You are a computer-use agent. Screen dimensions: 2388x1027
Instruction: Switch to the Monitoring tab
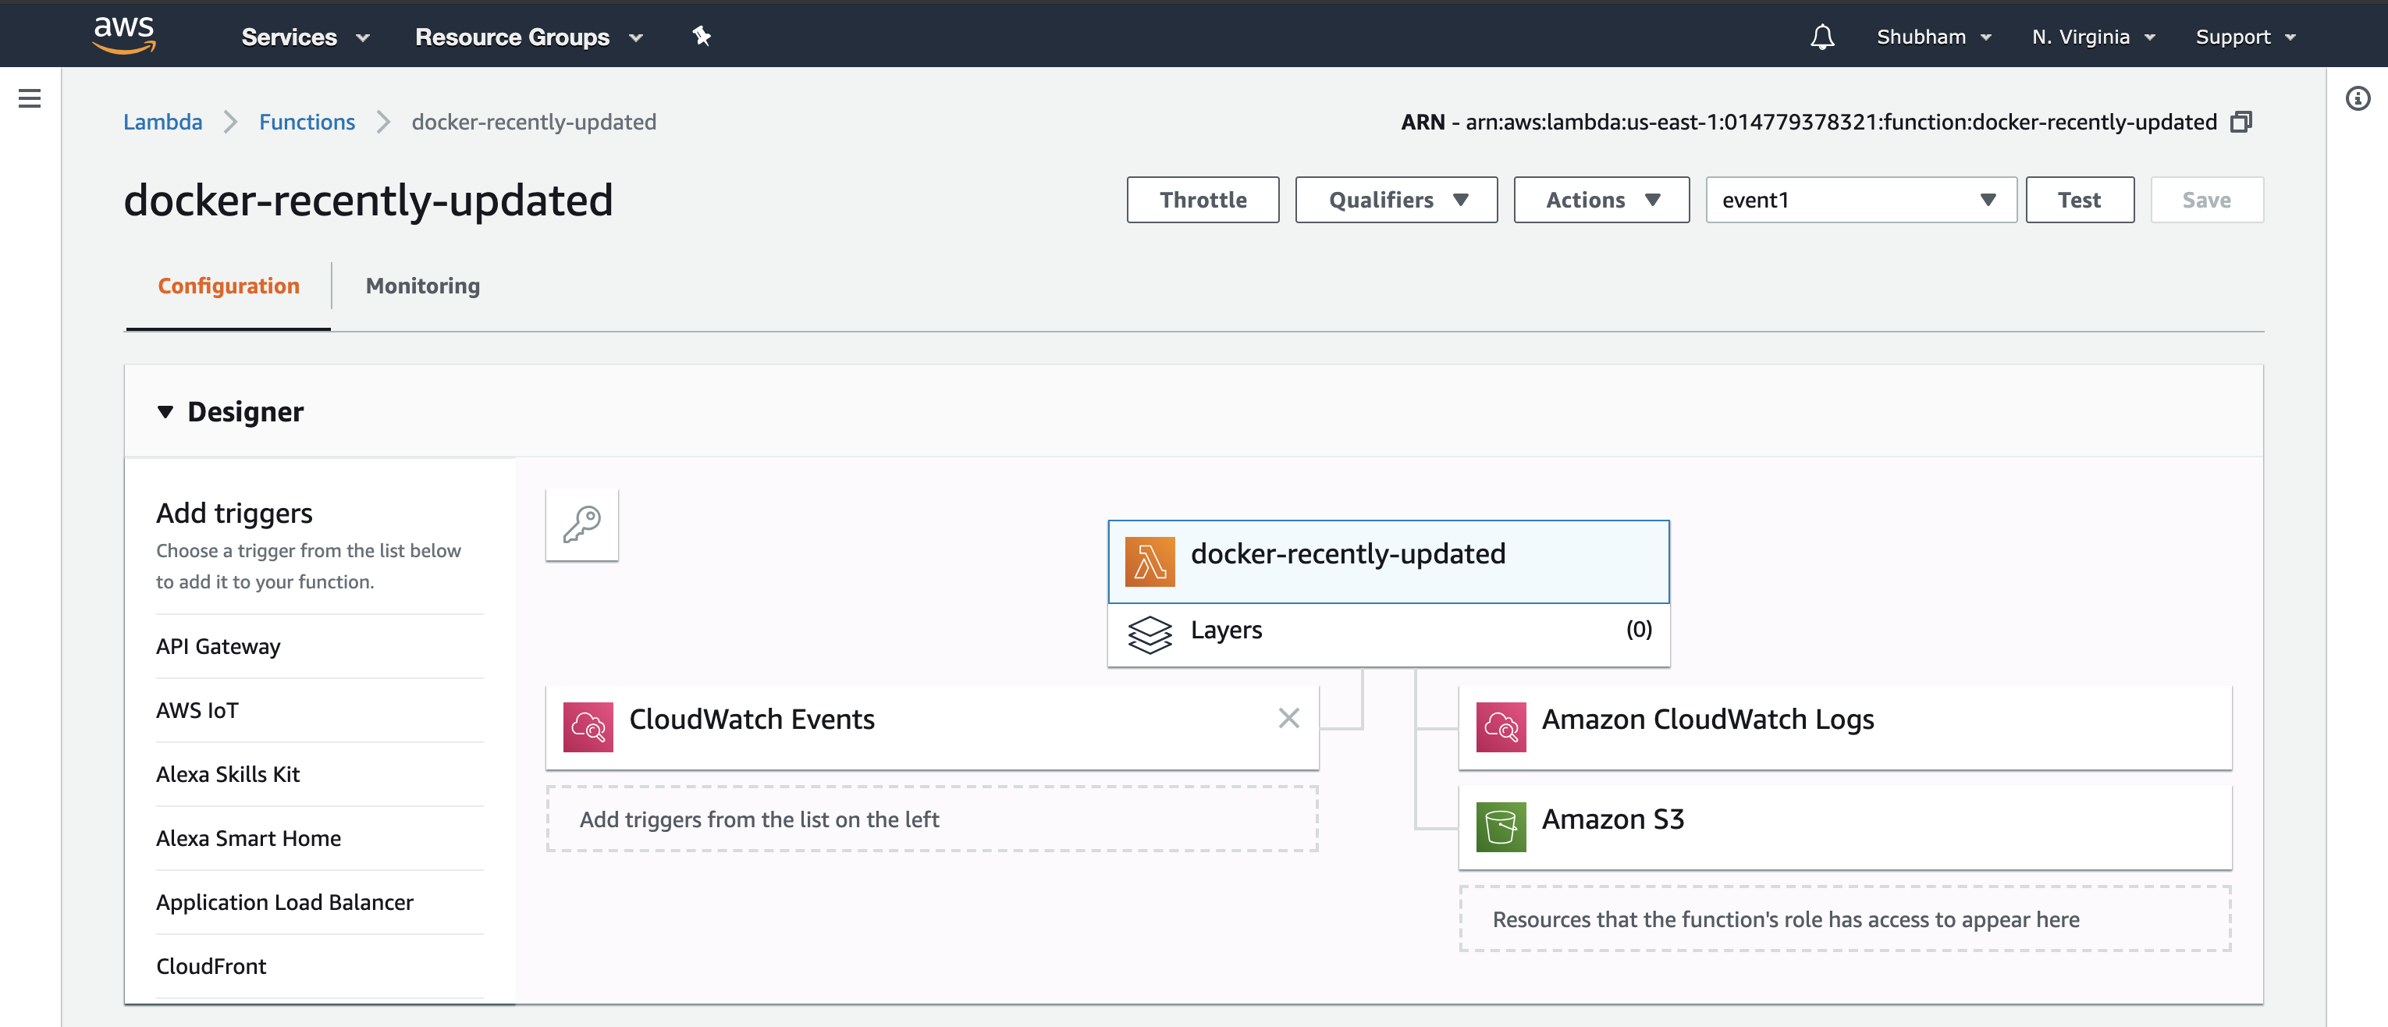point(423,286)
